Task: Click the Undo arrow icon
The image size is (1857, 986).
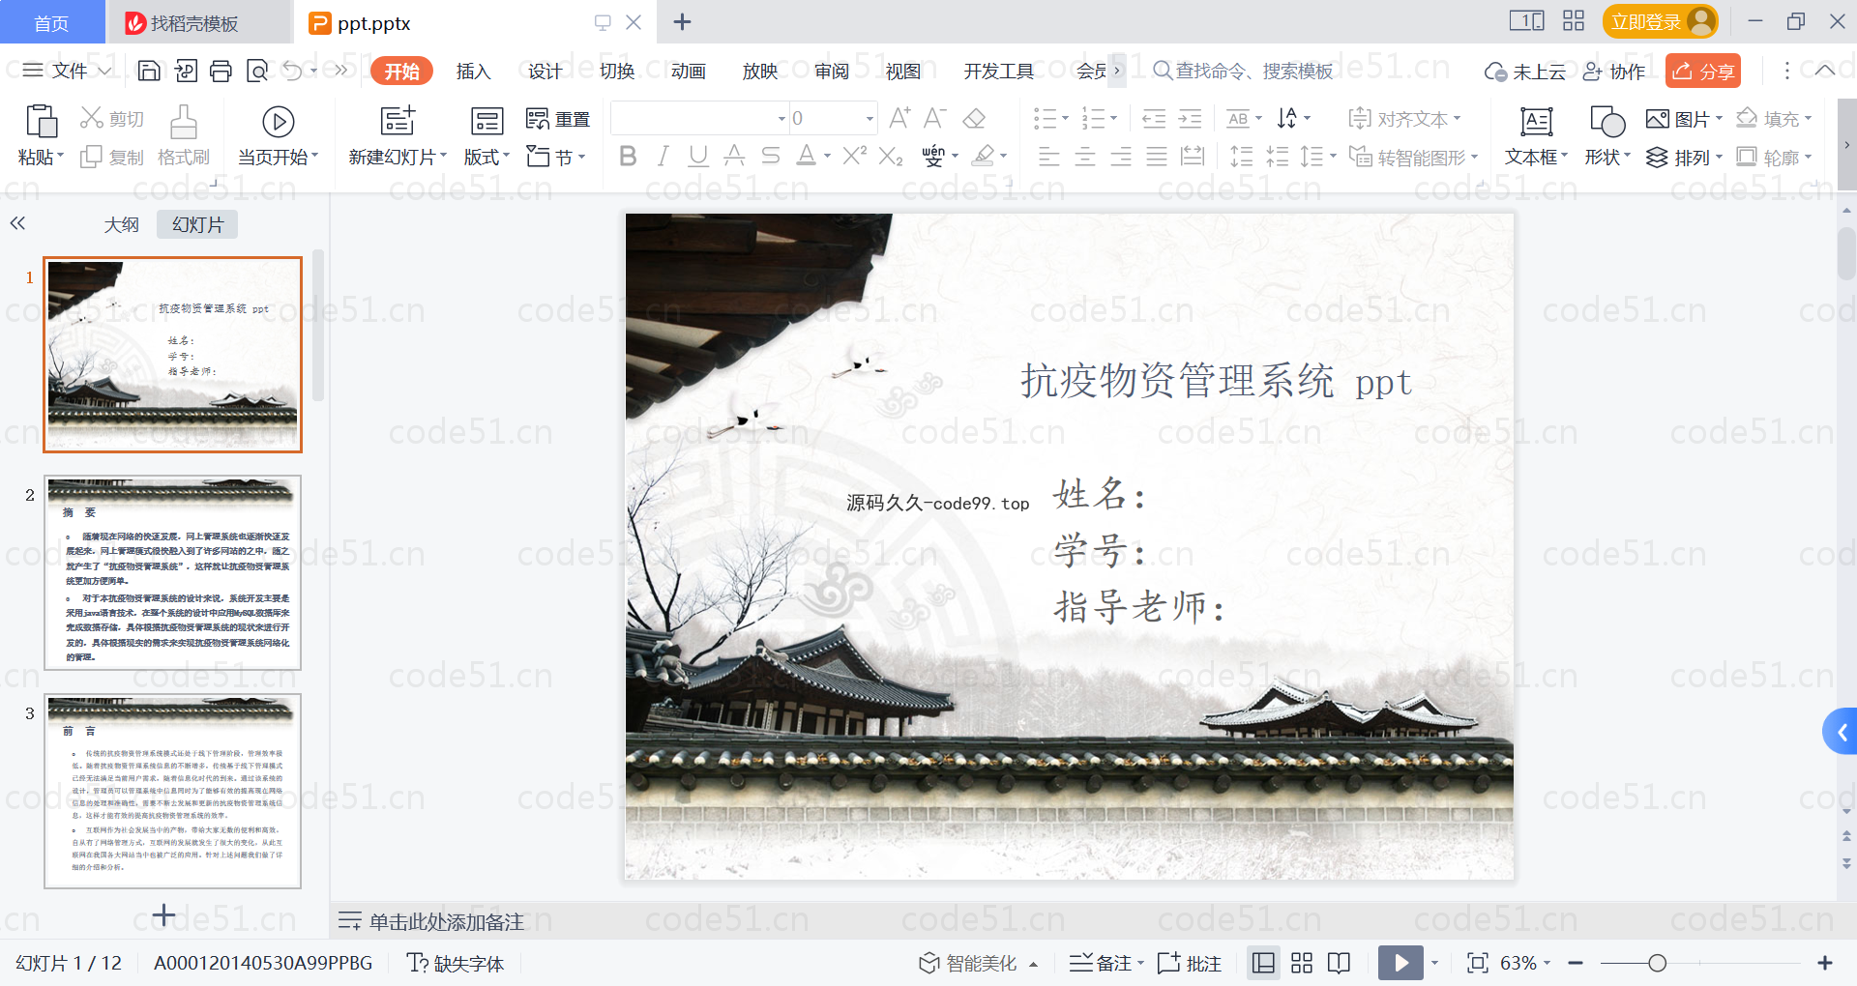Action: [x=293, y=71]
